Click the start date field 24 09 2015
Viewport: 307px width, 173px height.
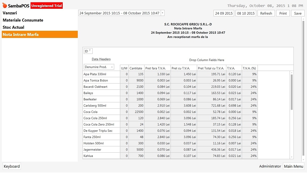tap(224, 13)
